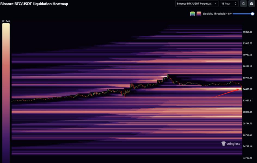This screenshot has height=163, width=257.
Task: Click the 691.76K legend maximum value
Action: 6,21
